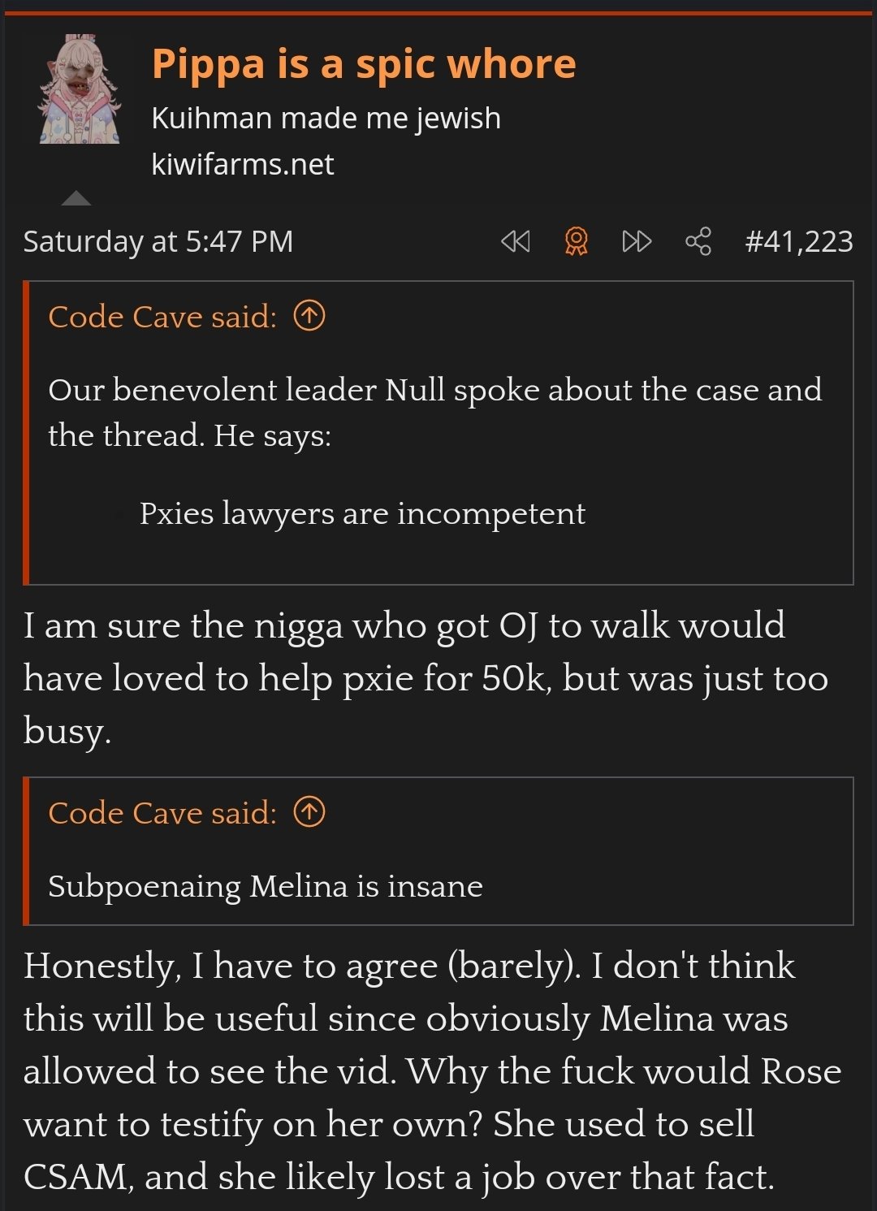Click the reply paragraph ending "just too busy."
Screen dimensions: 877x1211
tap(426, 677)
